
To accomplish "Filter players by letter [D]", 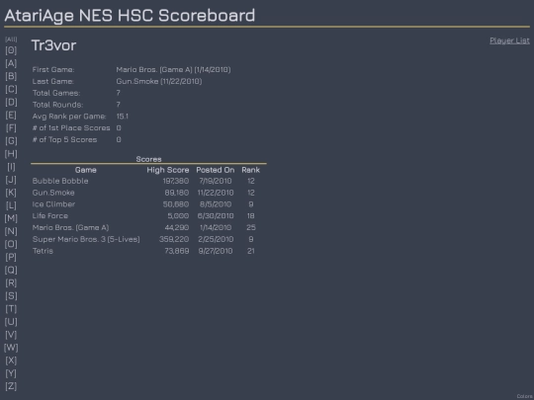I will coord(11,102).
